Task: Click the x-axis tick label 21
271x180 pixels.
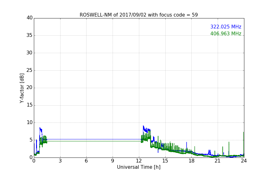Action: [x=218, y=161]
